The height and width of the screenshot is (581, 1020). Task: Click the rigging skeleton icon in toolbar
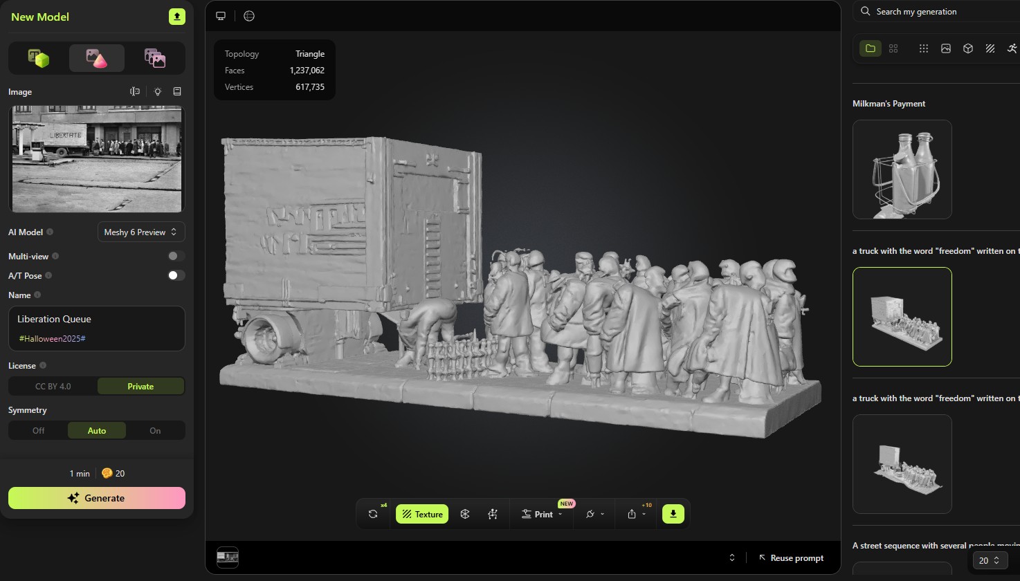(493, 514)
